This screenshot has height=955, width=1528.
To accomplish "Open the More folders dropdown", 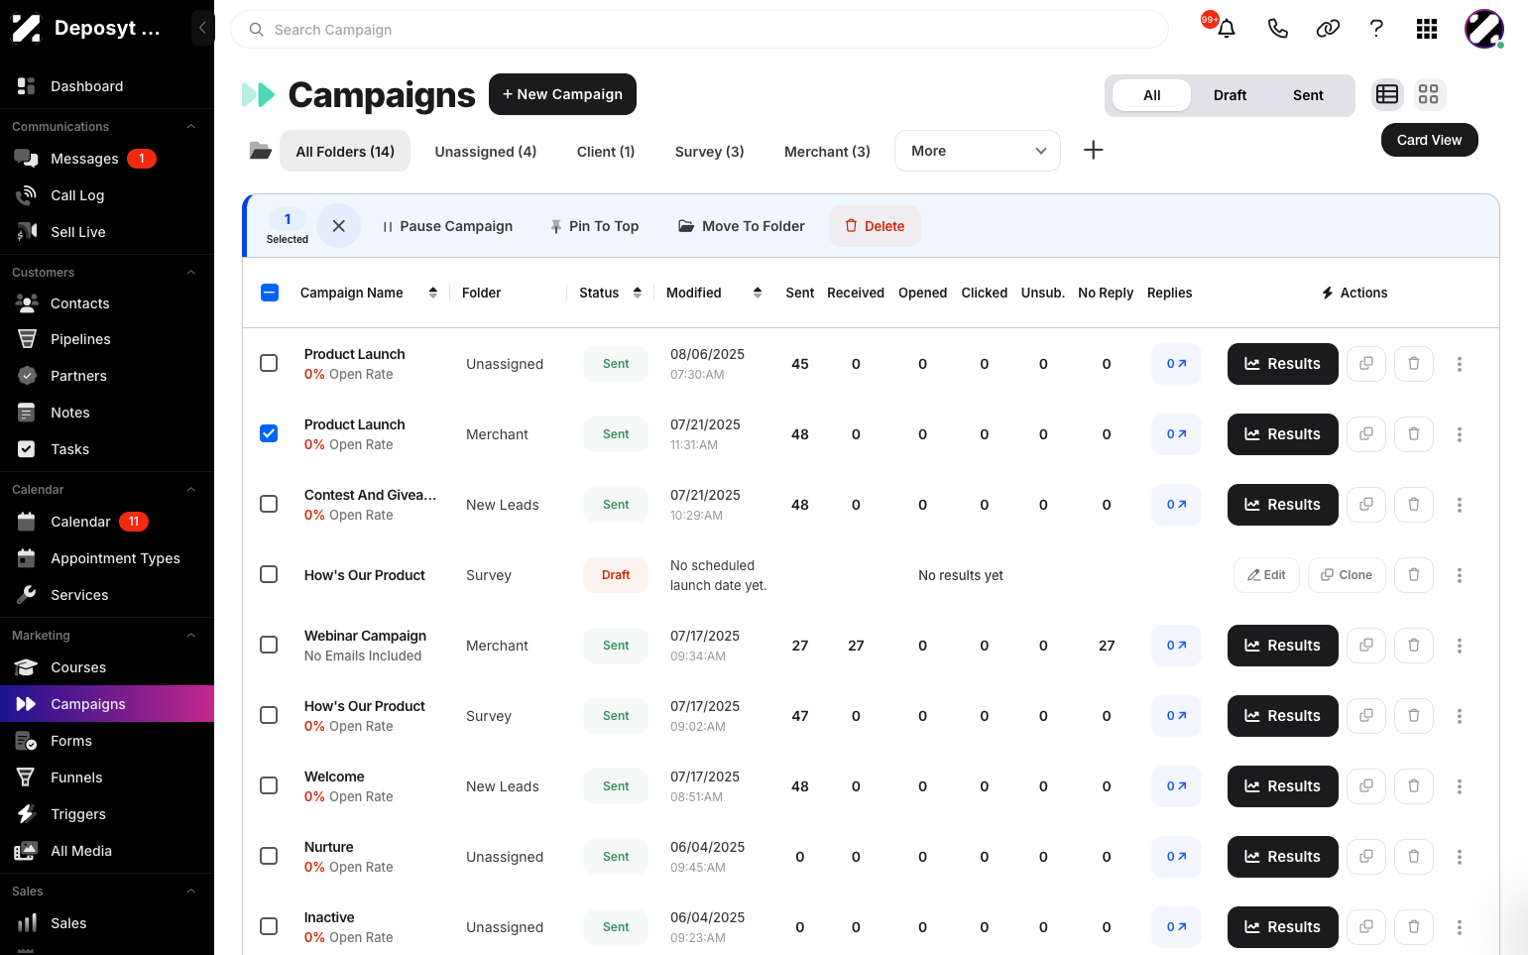I will [978, 151].
